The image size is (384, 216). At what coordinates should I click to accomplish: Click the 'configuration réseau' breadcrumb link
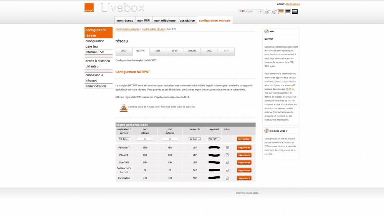153,29
